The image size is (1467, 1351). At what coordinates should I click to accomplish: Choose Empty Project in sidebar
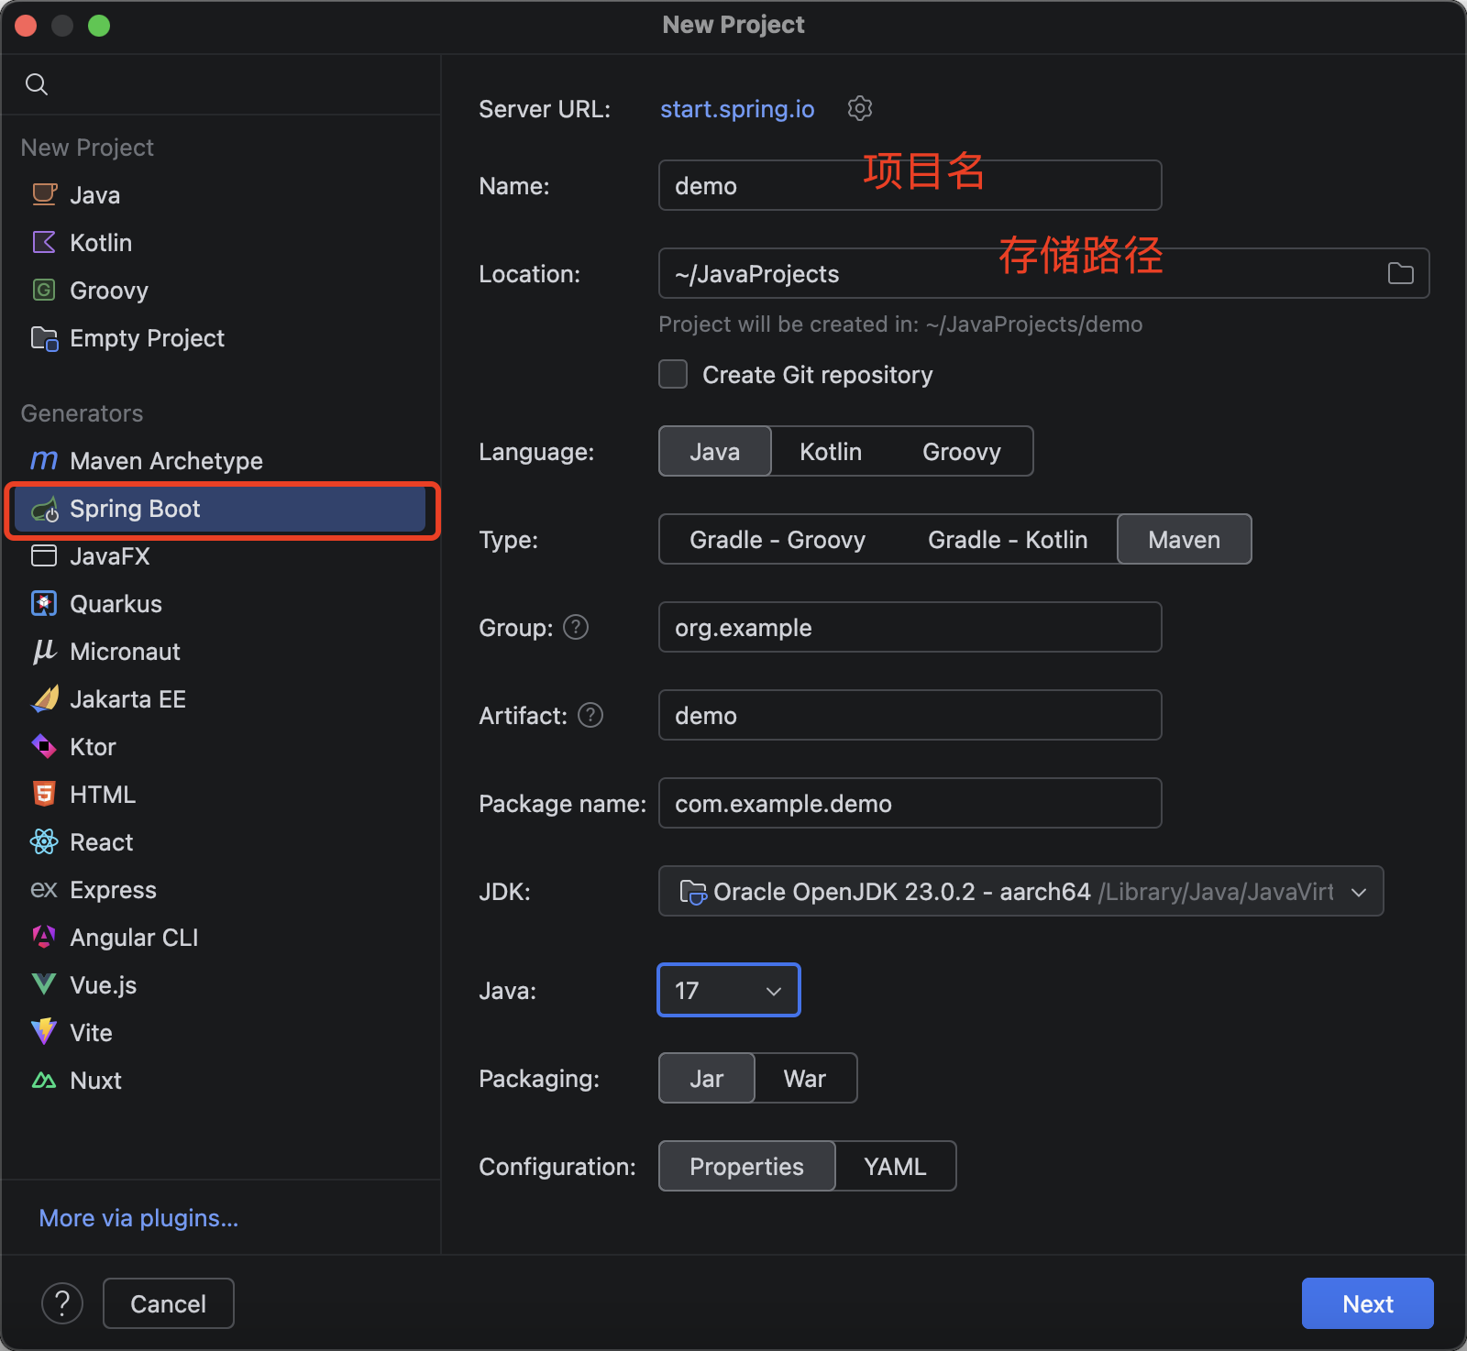coord(147,338)
